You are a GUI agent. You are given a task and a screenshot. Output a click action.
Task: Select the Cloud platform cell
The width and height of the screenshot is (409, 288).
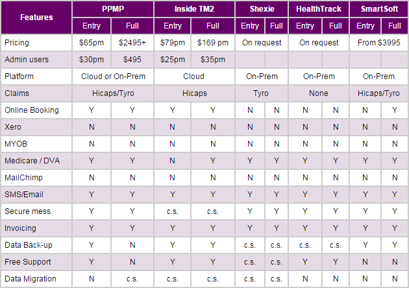[x=194, y=77]
